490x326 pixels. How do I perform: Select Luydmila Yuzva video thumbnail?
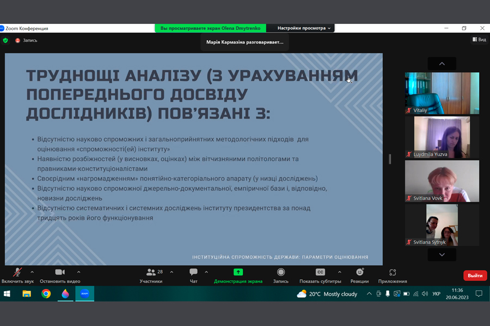click(x=442, y=137)
